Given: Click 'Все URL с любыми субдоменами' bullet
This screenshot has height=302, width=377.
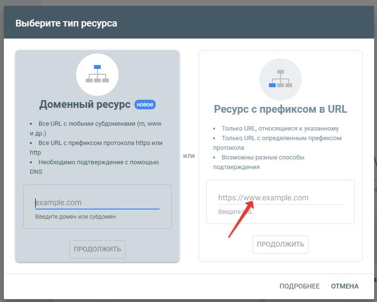Looking at the screenshot, I should coord(95,129).
